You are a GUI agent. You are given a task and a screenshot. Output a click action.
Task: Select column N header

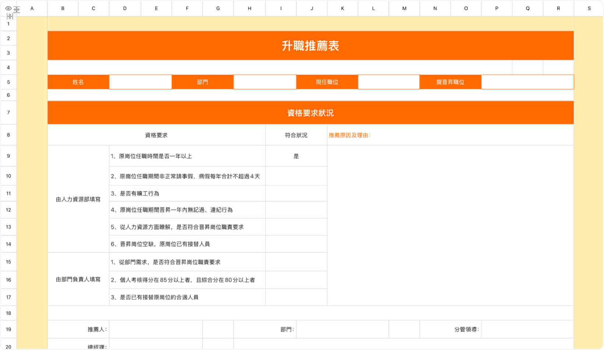pos(435,8)
